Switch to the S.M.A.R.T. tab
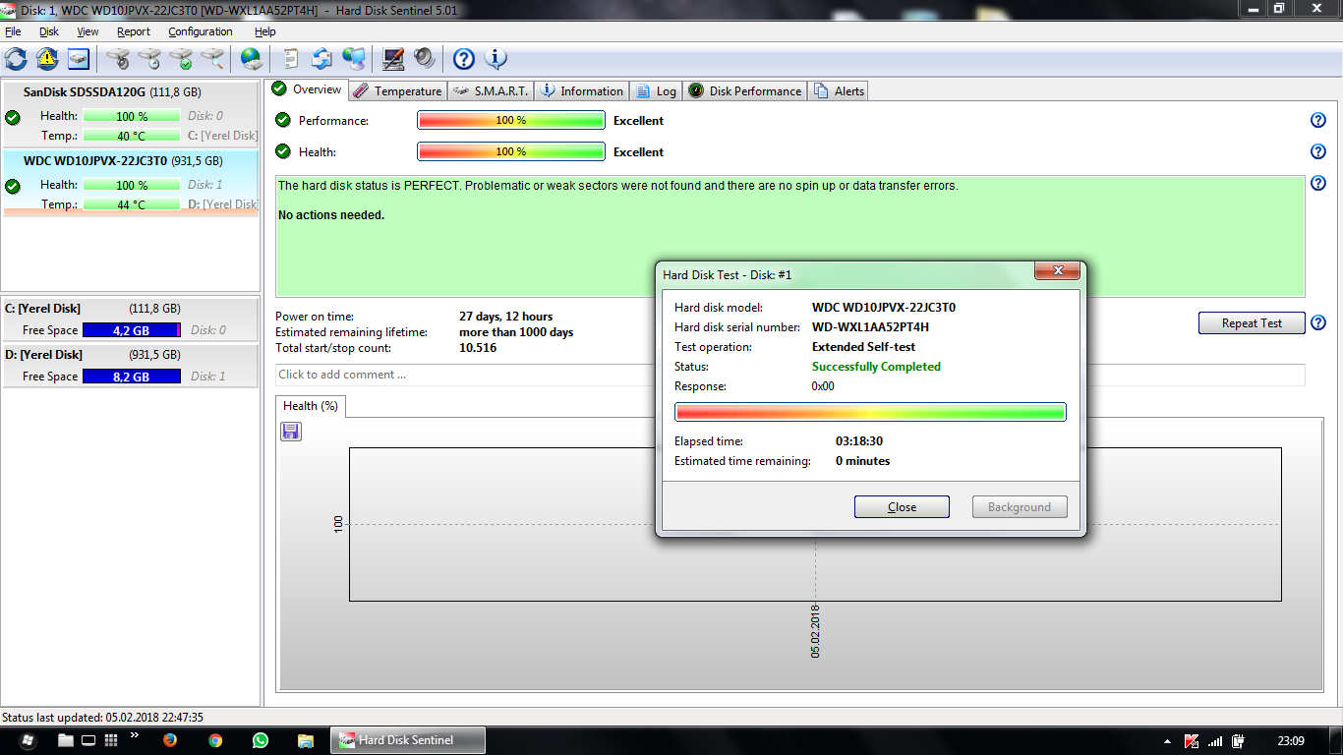Screen dimensions: 1343x755 [x=491, y=91]
